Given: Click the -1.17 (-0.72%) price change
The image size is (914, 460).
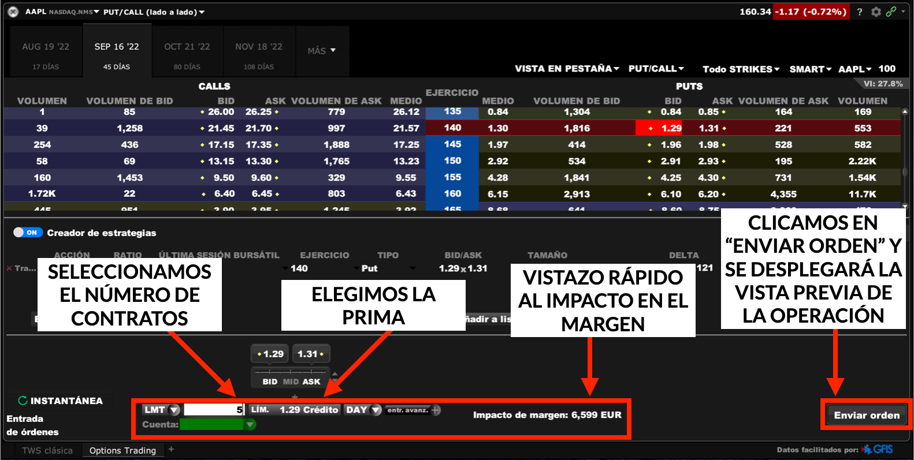Looking at the screenshot, I should (x=811, y=12).
